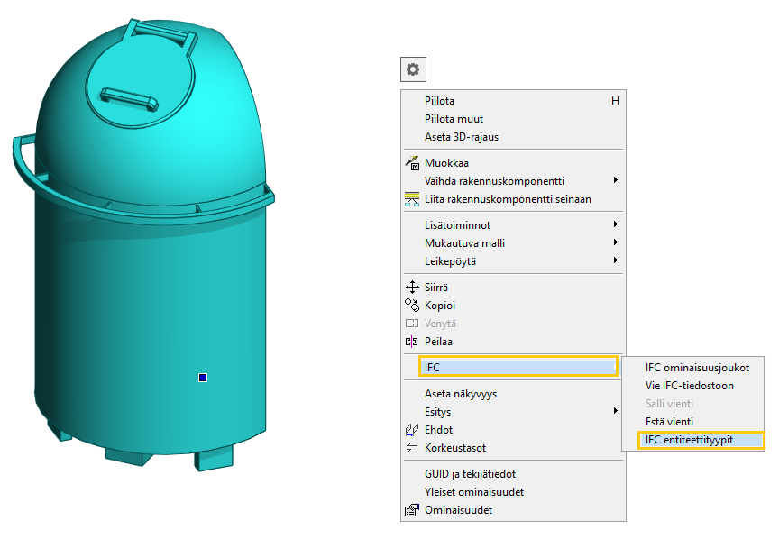This screenshot has width=779, height=539.
Task: Select Aseta 3D-rajaus option
Action: [x=513, y=137]
